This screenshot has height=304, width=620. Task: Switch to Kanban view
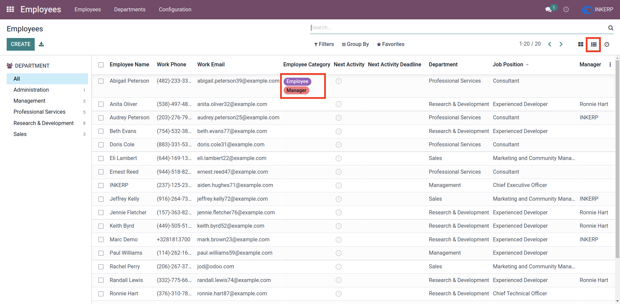coord(581,44)
